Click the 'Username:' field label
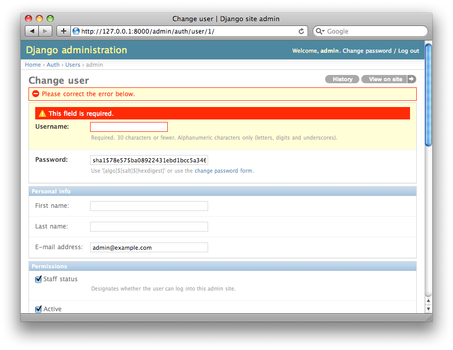Screen dimensions: 453x350 point(52,127)
